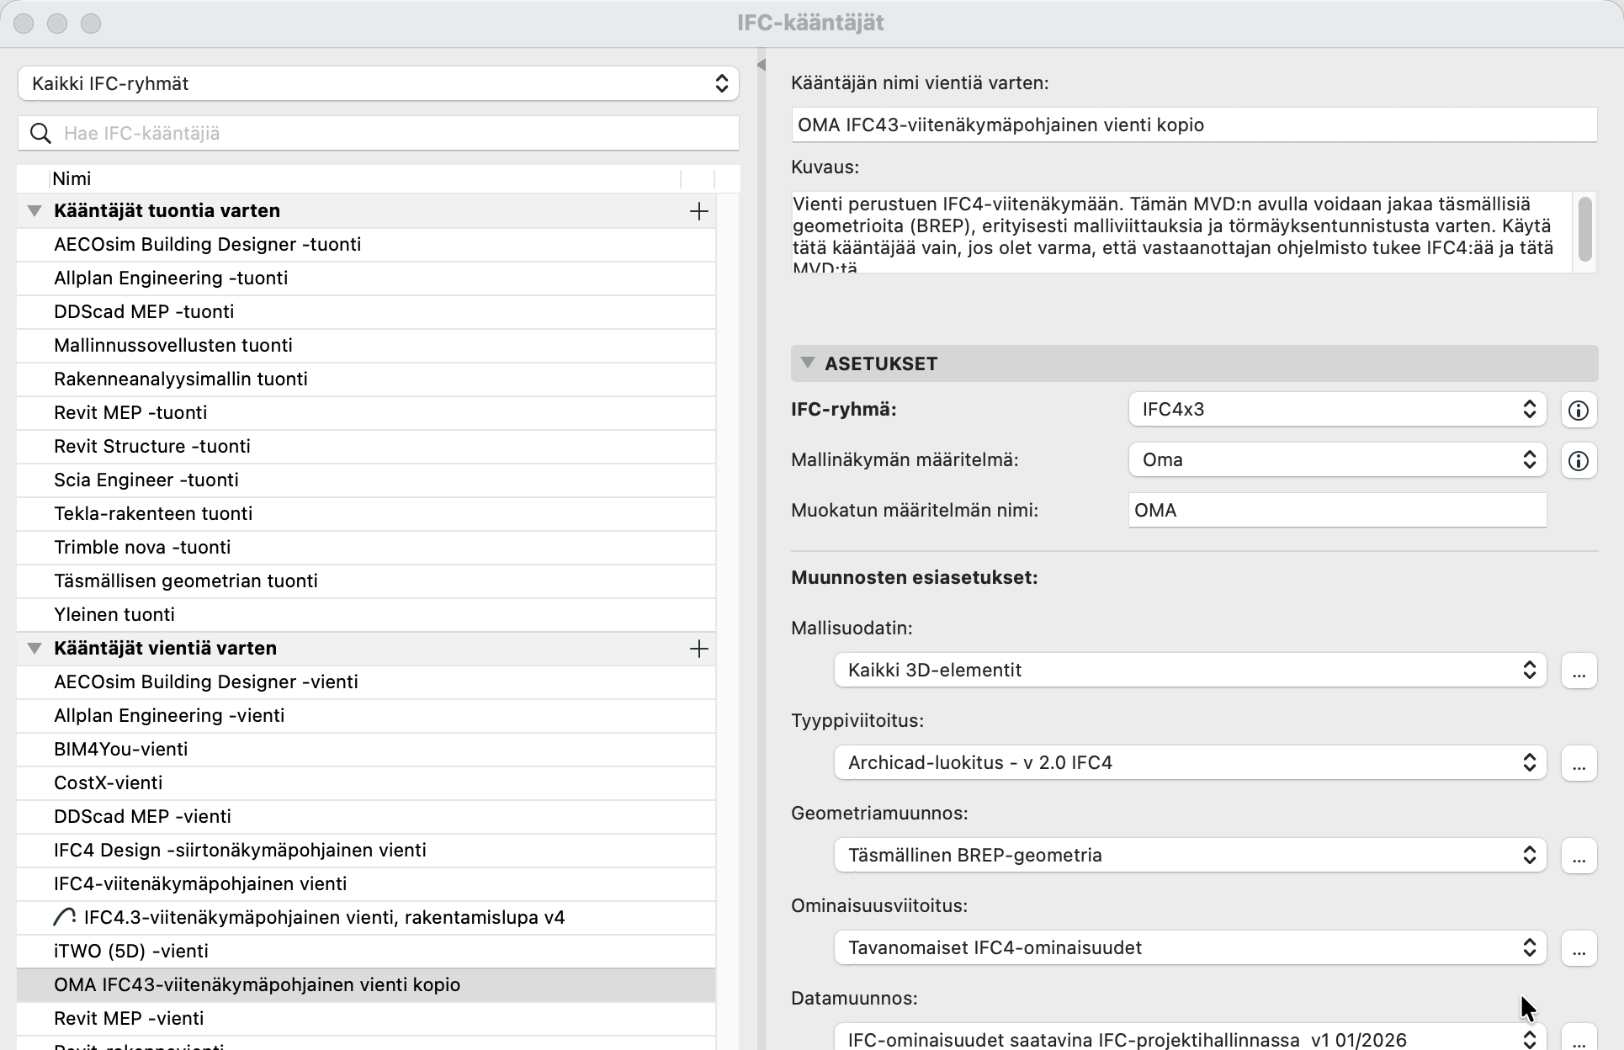Select BIM4You-vienti translator
Screen dimensions: 1624x1050
(366, 750)
